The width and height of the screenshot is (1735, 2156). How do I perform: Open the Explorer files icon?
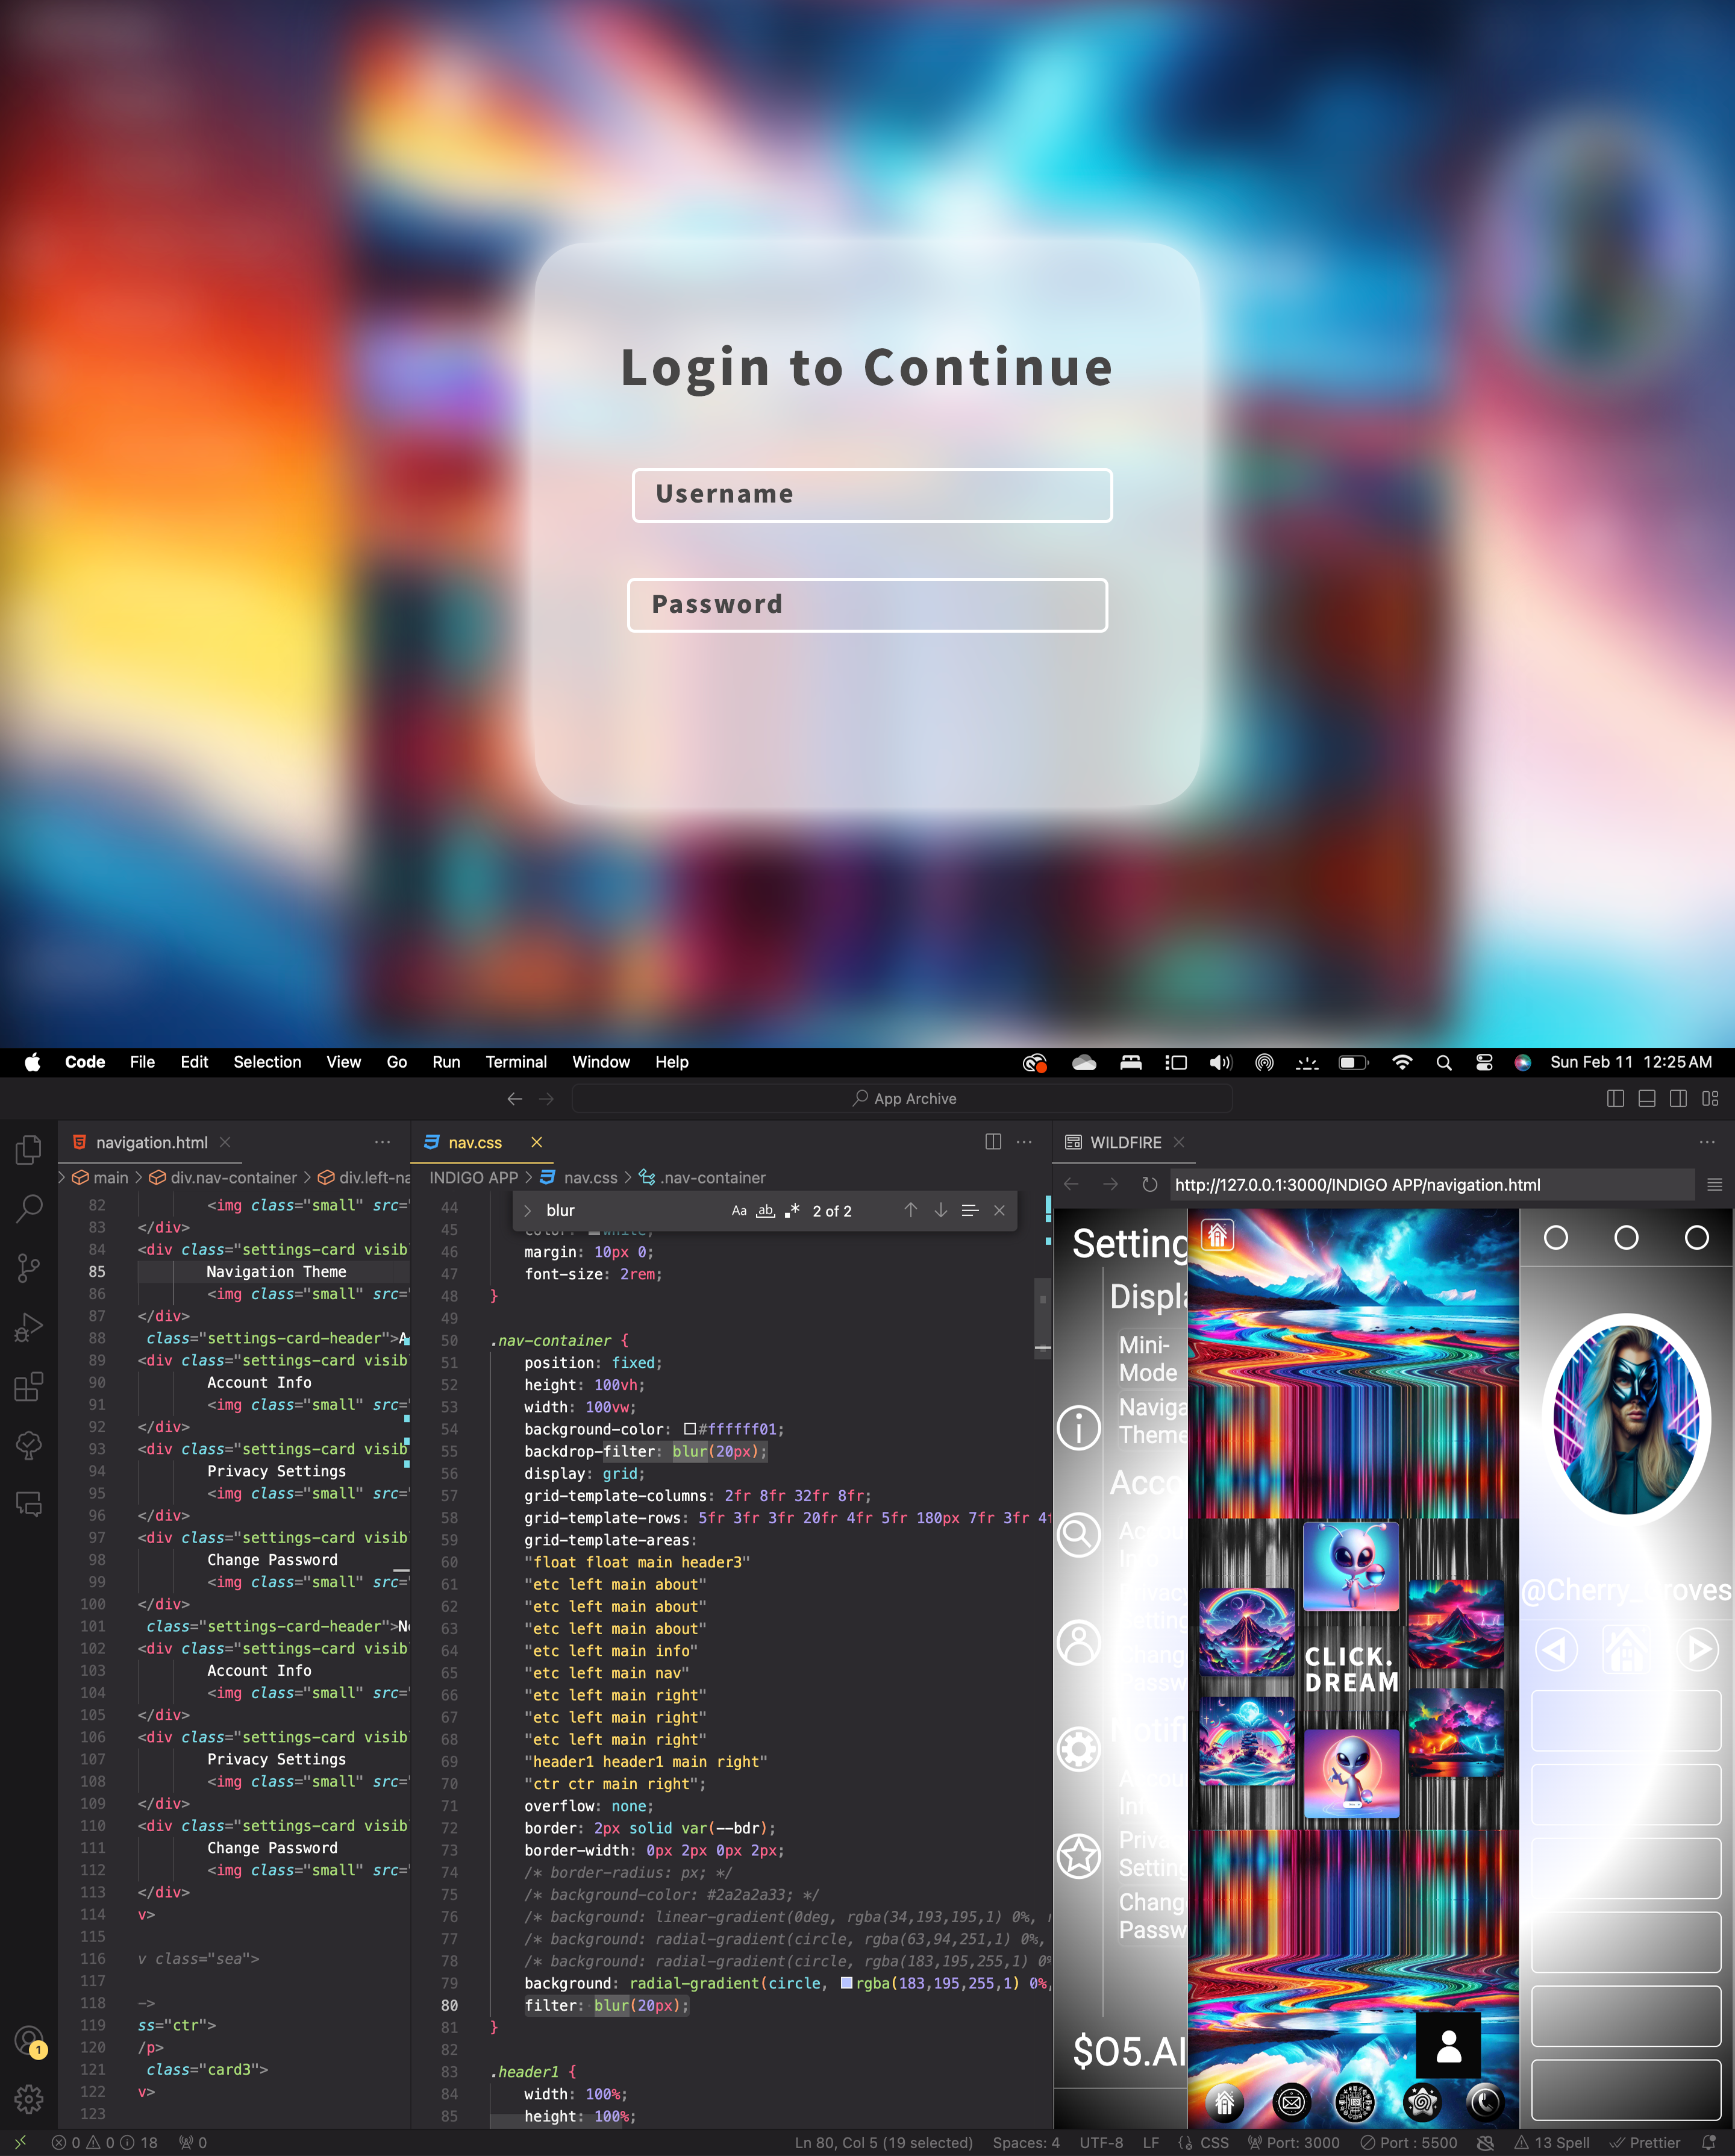(x=28, y=1150)
